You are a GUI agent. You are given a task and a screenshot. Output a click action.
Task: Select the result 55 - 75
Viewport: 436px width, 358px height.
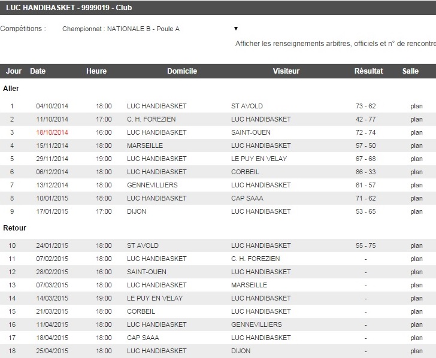(x=366, y=245)
